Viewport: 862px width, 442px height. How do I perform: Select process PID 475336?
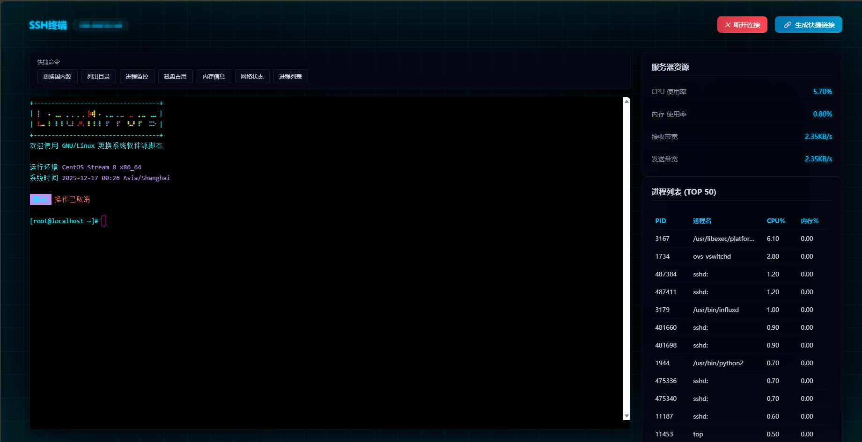[x=742, y=381]
